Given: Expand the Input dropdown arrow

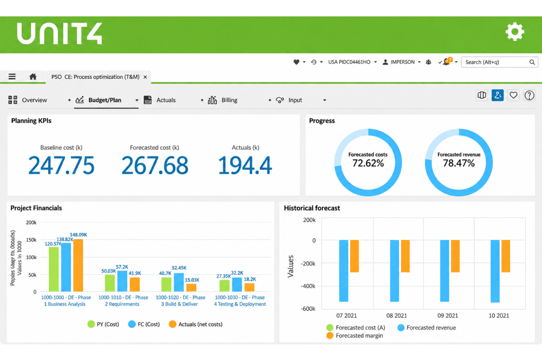Looking at the screenshot, I should click(x=324, y=100).
